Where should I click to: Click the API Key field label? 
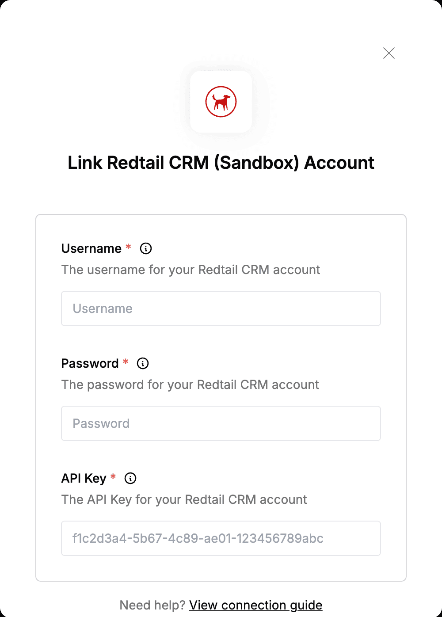tap(84, 478)
